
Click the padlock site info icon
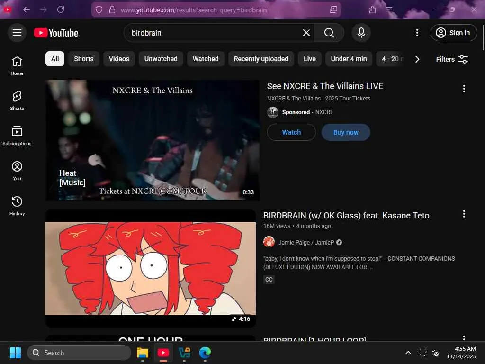point(112,10)
